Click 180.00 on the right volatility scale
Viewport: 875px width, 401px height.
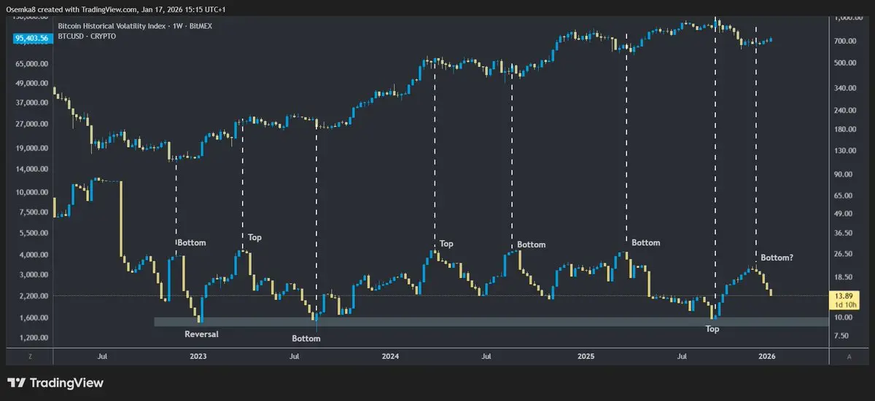coord(846,130)
